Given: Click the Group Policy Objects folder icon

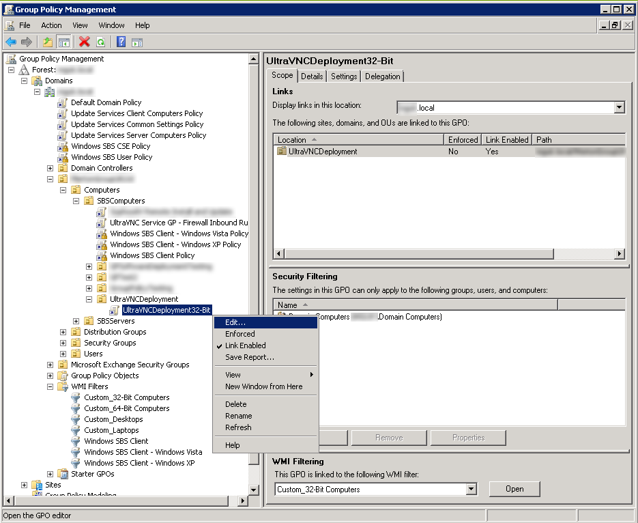Looking at the screenshot, I should tap(63, 376).
